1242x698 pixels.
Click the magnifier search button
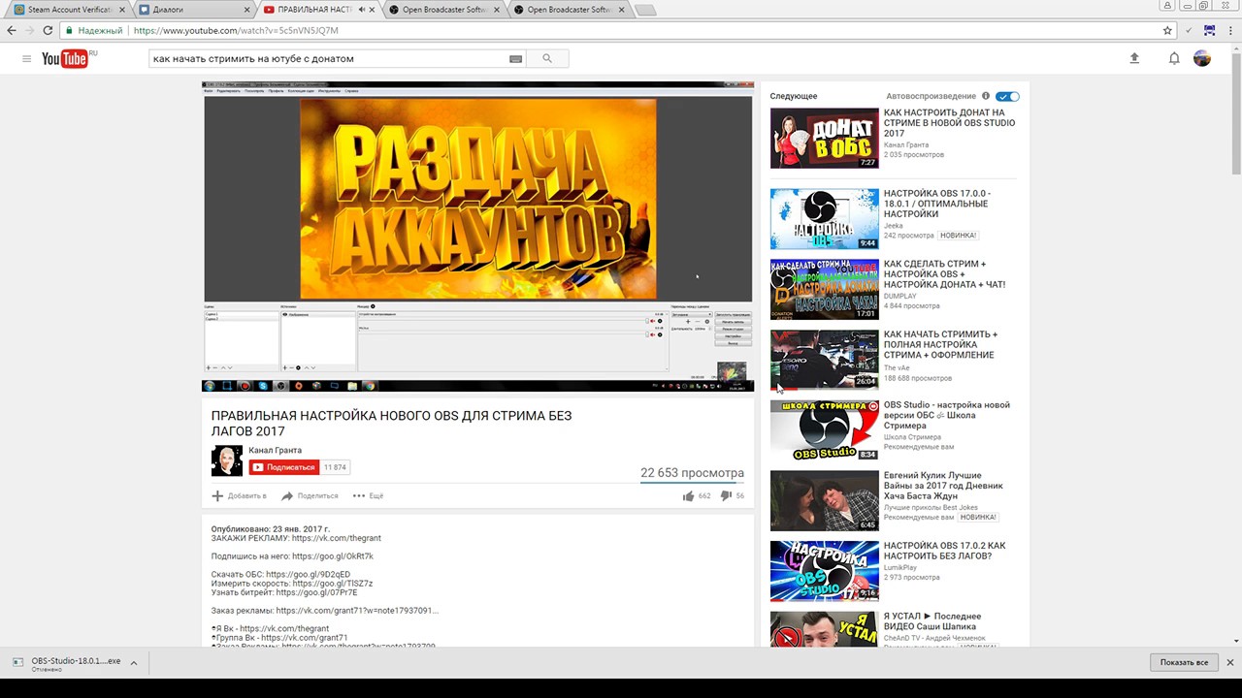point(547,59)
